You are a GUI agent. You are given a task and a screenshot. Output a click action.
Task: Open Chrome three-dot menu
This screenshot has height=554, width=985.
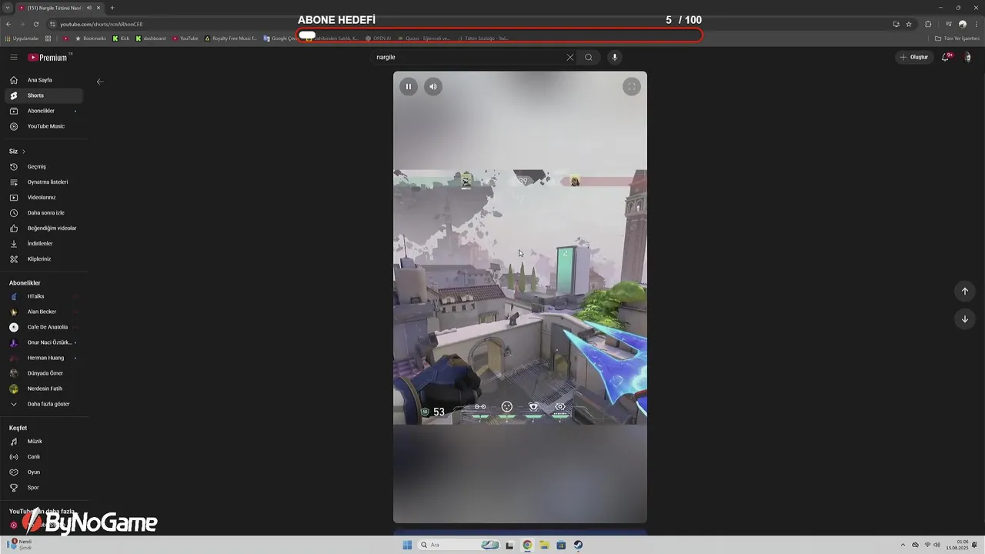975,24
